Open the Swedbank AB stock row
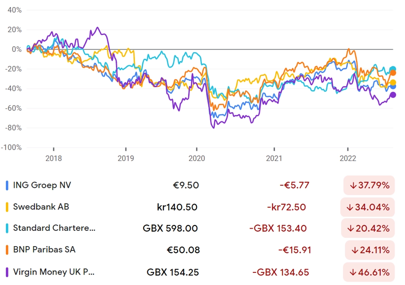The height and width of the screenshot is (285, 405). coord(200,207)
